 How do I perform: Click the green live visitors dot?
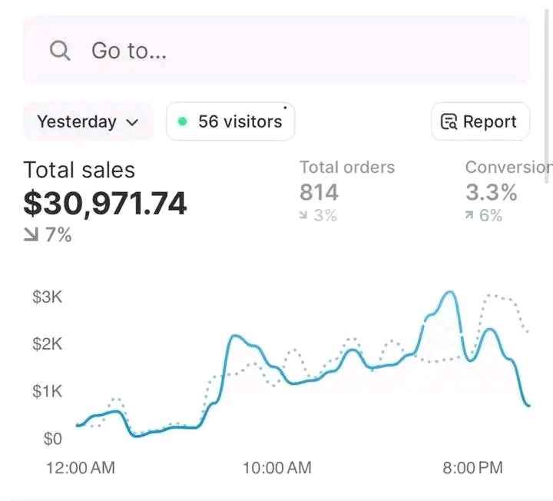pos(182,121)
